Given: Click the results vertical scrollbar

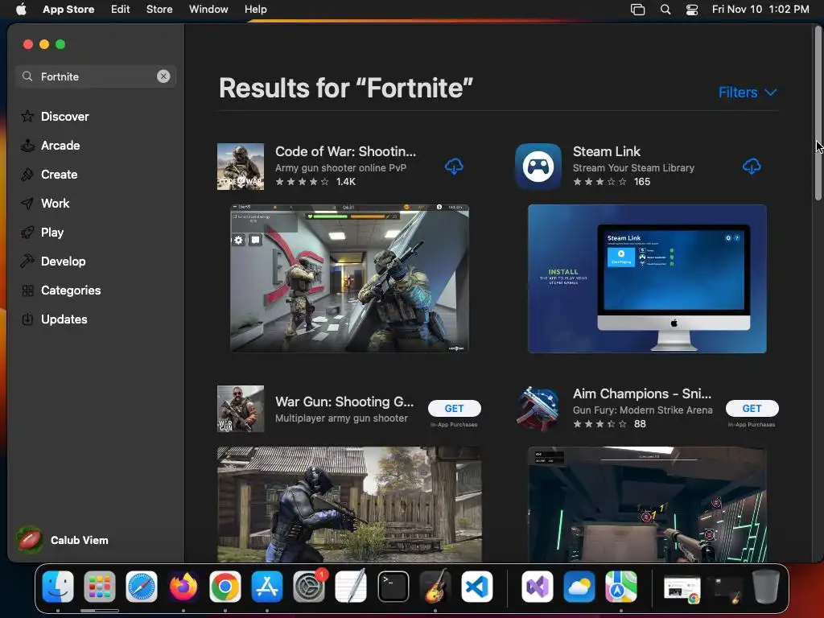Looking at the screenshot, I should click(x=818, y=113).
